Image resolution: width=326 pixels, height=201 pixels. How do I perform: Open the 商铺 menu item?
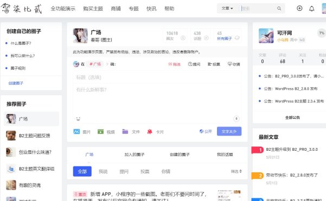click(x=116, y=9)
